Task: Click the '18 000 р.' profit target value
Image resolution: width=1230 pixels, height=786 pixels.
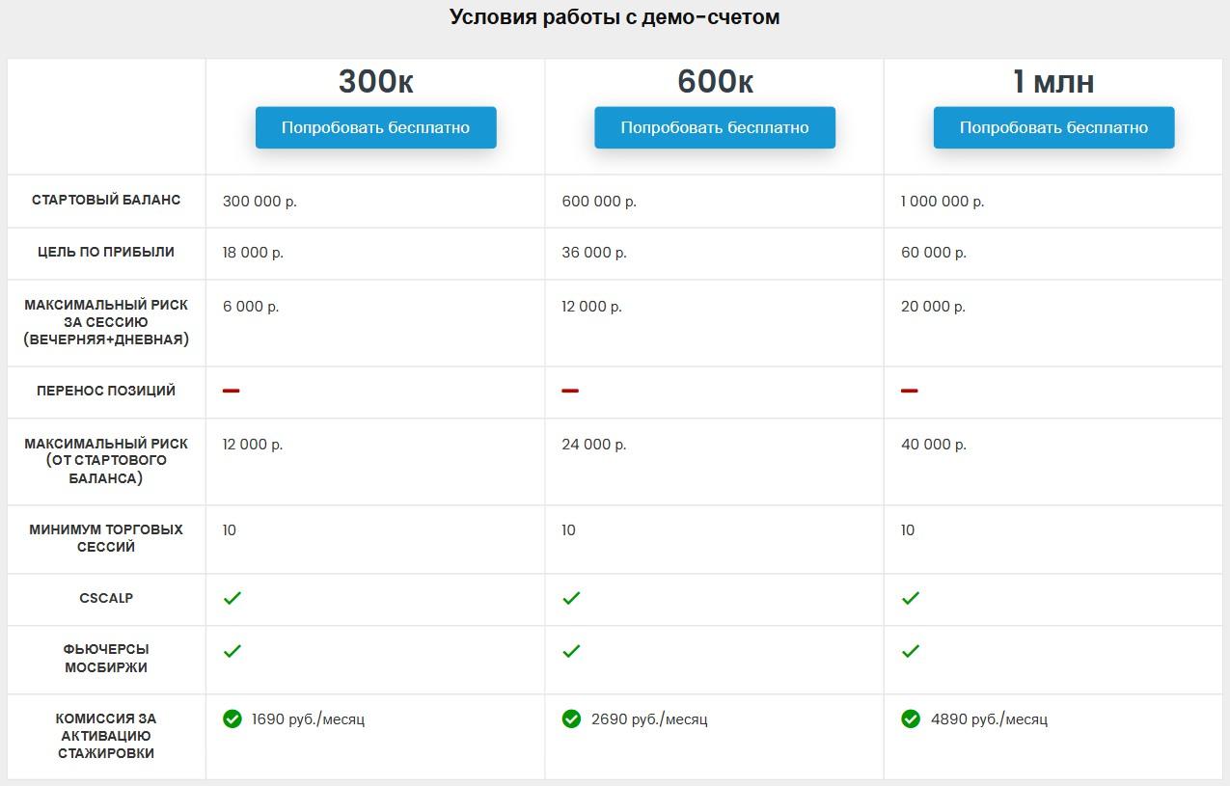Action: pyautogui.click(x=253, y=253)
